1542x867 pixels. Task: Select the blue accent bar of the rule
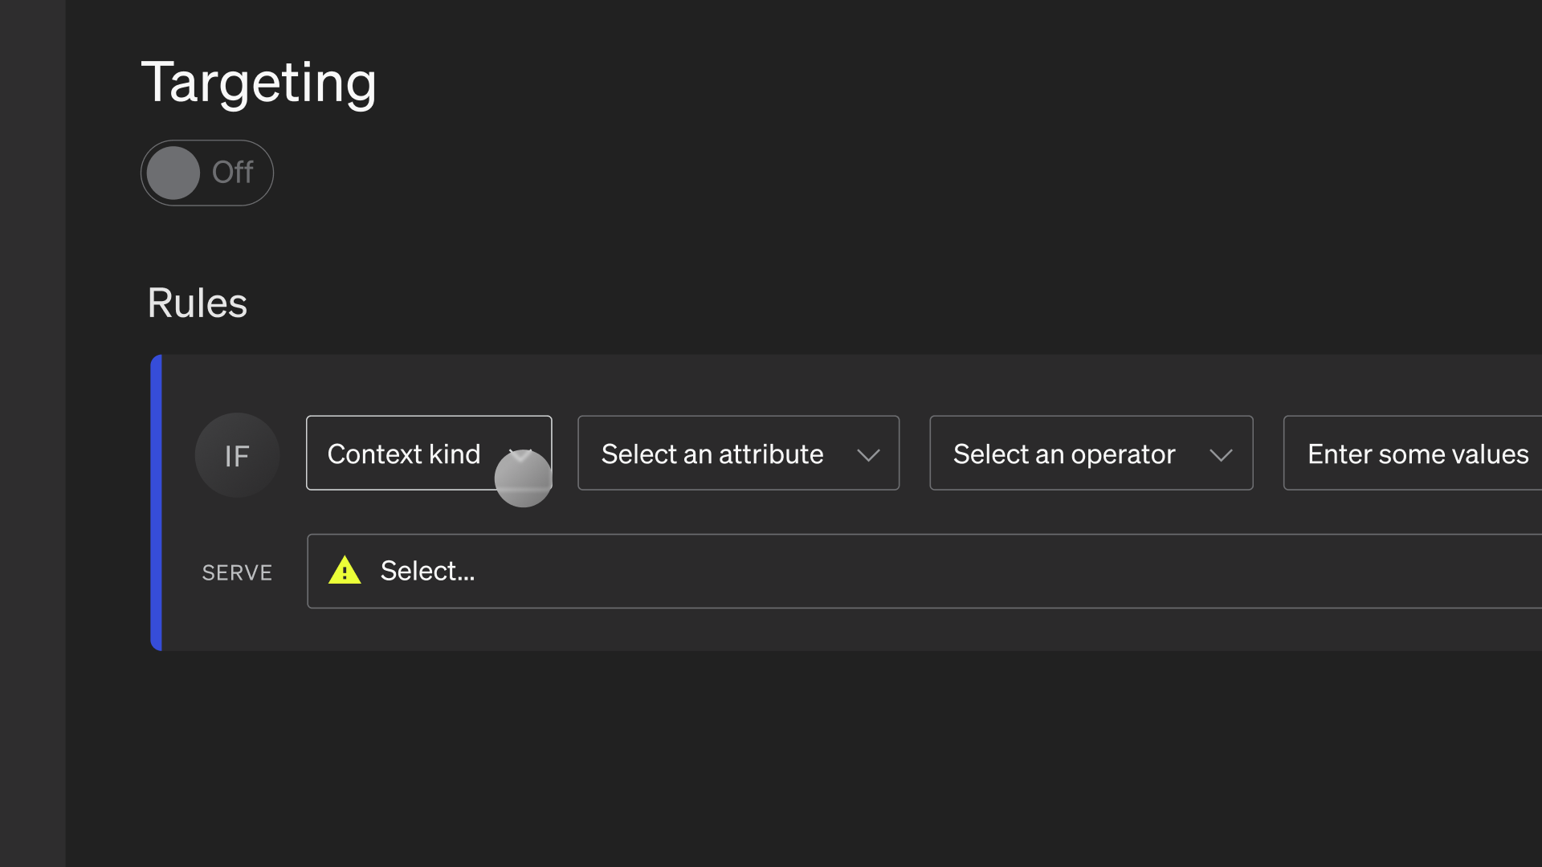157,503
